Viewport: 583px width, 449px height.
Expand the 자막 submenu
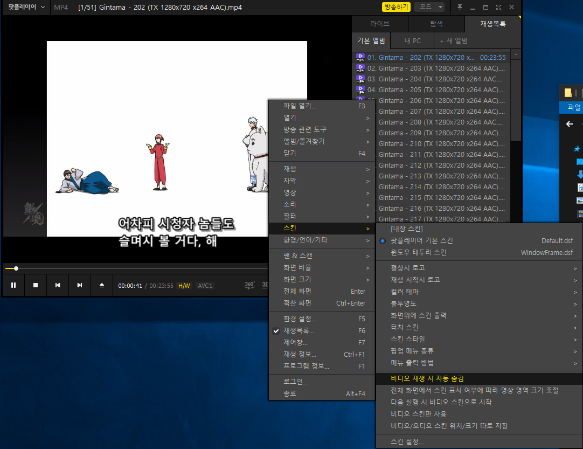[322, 181]
